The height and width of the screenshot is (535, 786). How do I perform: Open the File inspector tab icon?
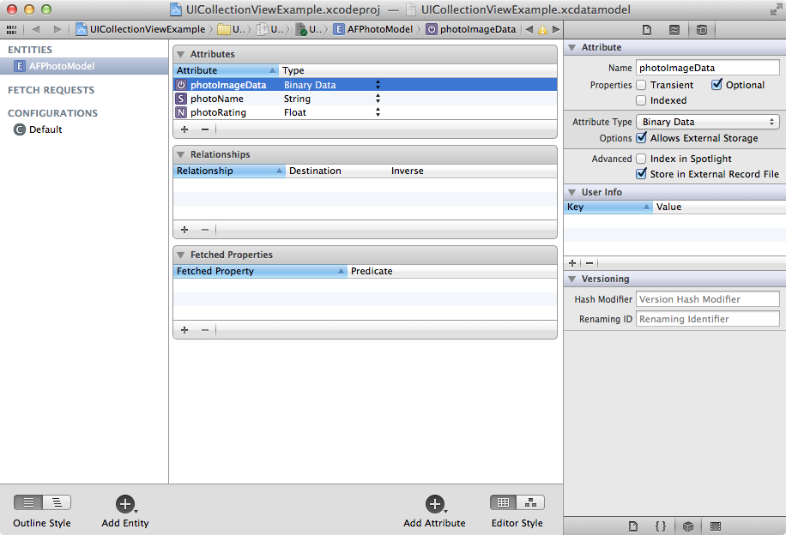(x=646, y=29)
